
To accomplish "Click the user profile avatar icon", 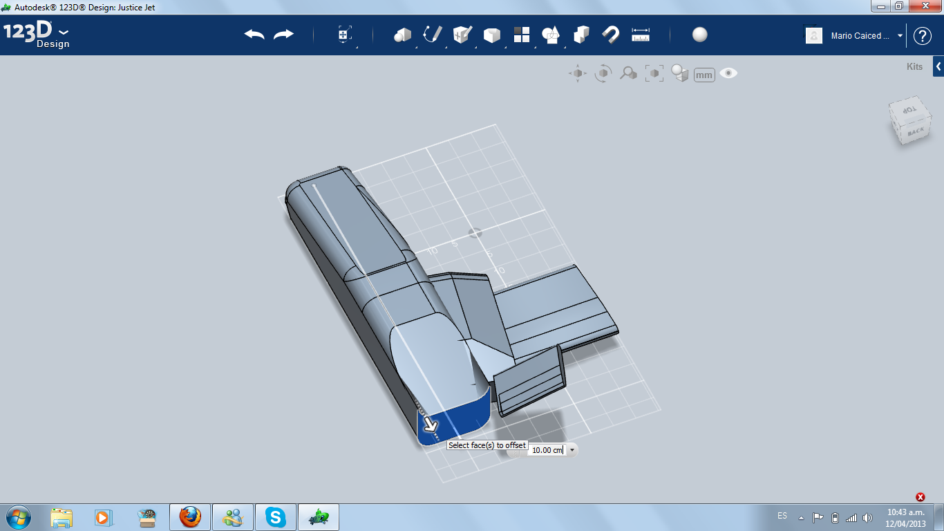I will tap(814, 35).
